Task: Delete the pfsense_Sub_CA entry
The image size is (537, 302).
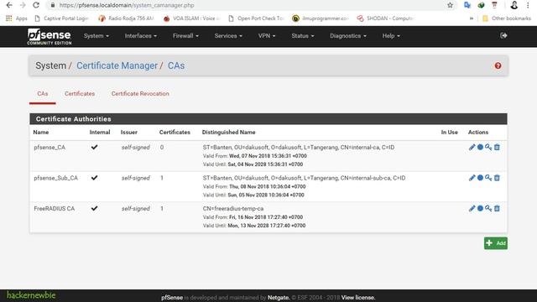Action: click(x=497, y=178)
